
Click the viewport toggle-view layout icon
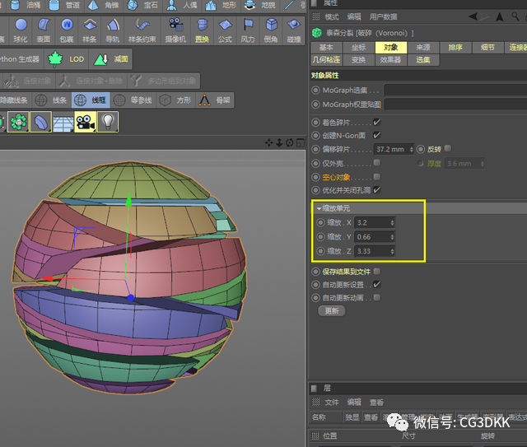pos(300,143)
